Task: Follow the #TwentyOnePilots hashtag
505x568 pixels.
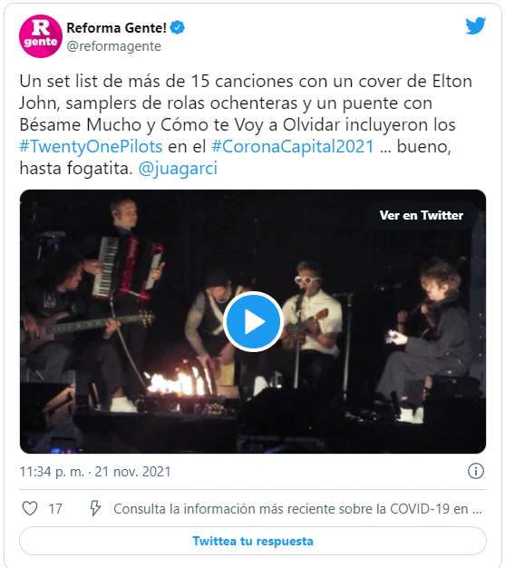Action: 91,146
